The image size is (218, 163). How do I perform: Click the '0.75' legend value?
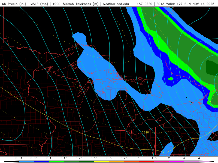point(124,158)
